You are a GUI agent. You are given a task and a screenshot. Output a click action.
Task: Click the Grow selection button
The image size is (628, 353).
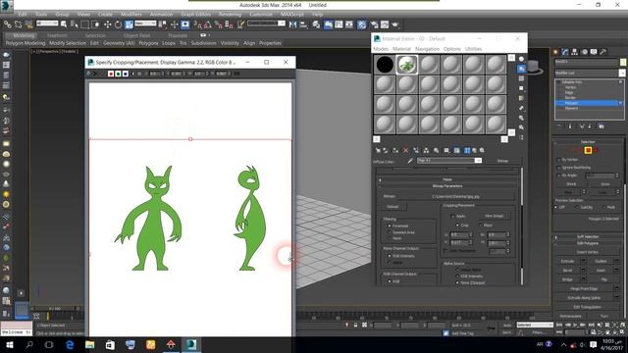(x=605, y=184)
